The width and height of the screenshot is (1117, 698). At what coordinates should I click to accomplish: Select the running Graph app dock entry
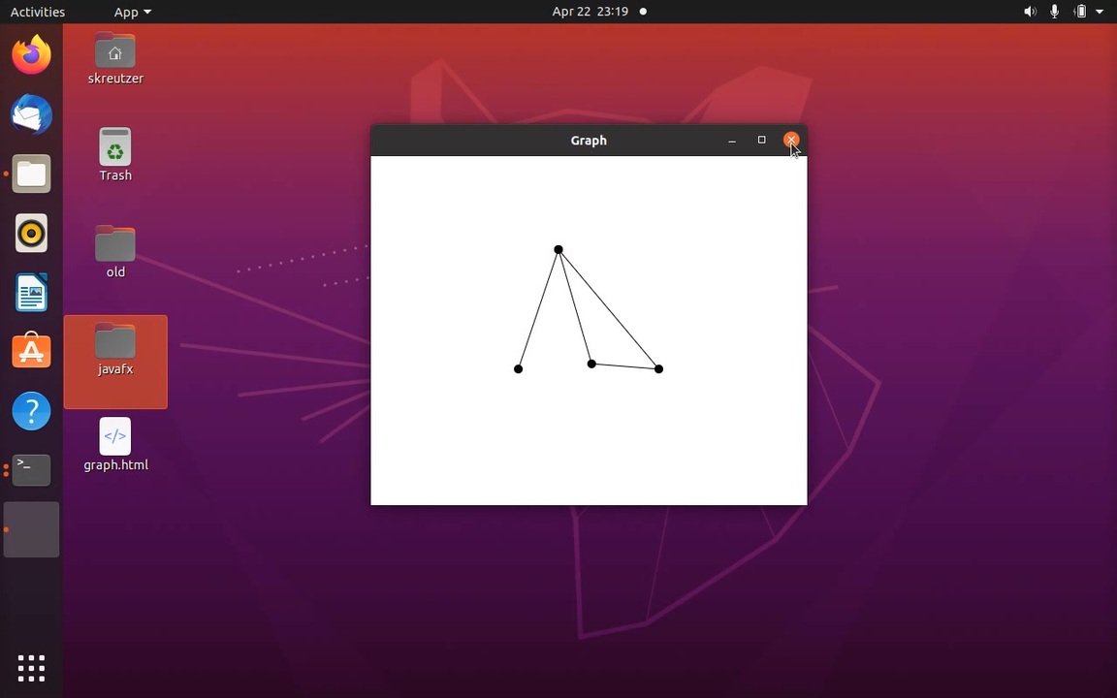coord(31,529)
